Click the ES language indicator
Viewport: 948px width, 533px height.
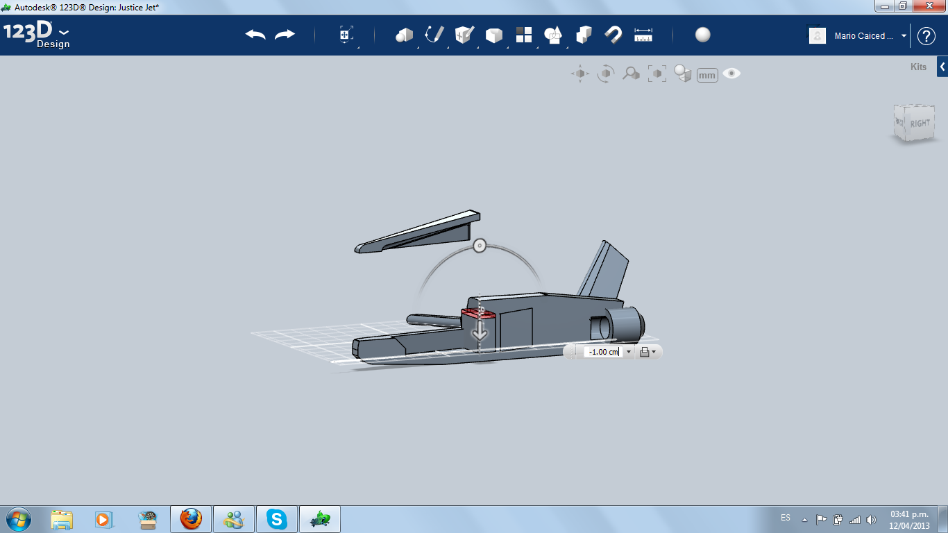786,518
